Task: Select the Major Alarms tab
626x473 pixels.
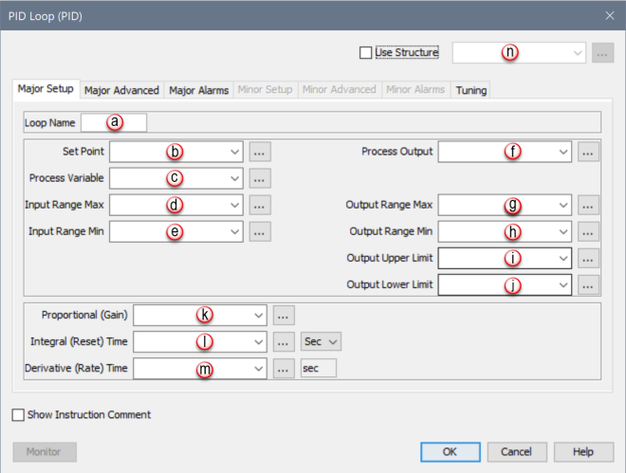Action: (199, 91)
